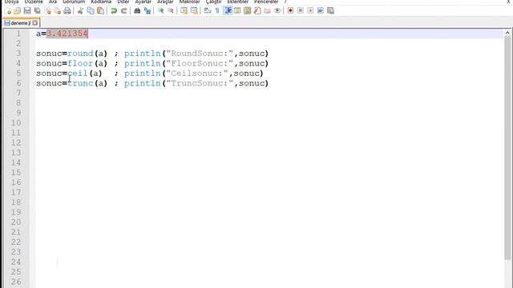Click line number 10 in the margin

16,122
